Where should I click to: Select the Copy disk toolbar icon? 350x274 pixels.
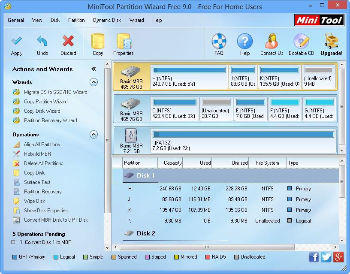point(98,41)
